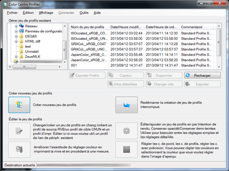Expand the Réseau tree node
The height and width of the screenshot is (171, 229).
(x=16, y=27)
